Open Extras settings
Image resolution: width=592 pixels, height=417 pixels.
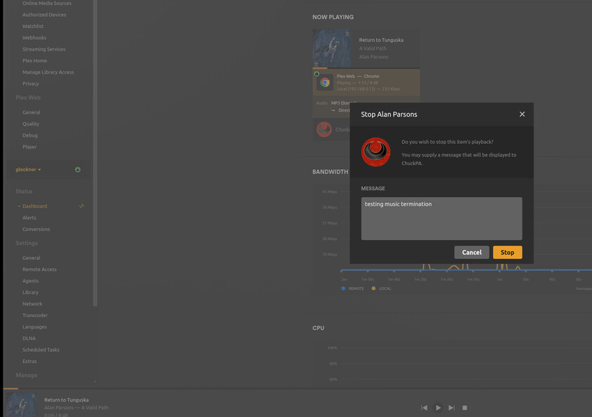click(30, 362)
